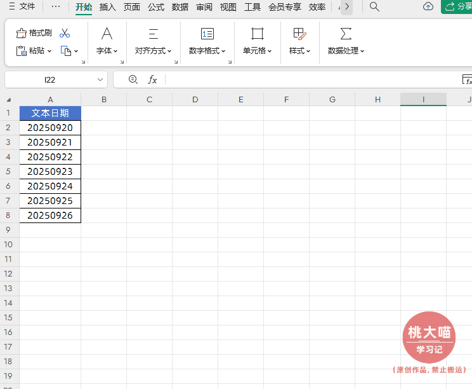The image size is (472, 389).
Task: Click the copy icon
Action: click(x=65, y=51)
